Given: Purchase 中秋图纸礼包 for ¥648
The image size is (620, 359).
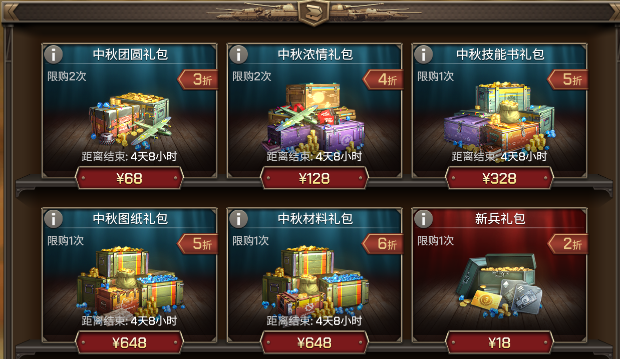Looking at the screenshot, I should pyautogui.click(x=130, y=343).
